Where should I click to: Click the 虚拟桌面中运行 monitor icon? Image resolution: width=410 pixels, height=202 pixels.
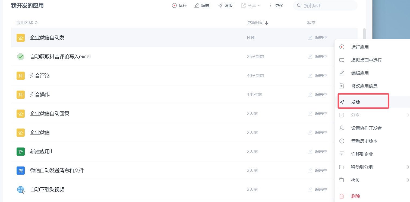point(342,60)
